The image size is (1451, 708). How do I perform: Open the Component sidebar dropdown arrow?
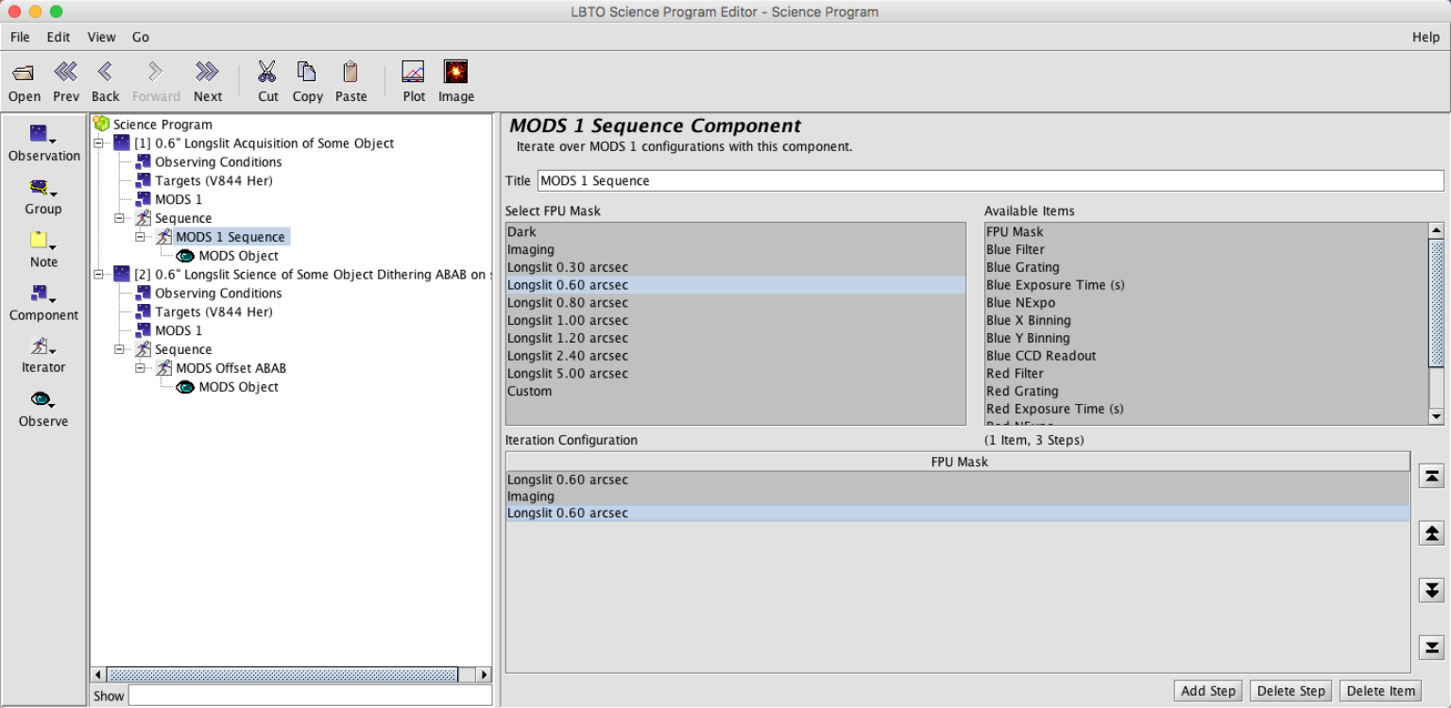[52, 300]
